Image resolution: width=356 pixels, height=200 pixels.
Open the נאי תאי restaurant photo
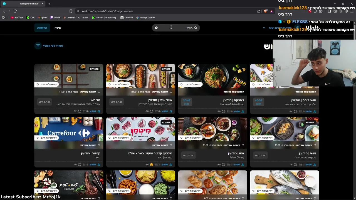69,77
